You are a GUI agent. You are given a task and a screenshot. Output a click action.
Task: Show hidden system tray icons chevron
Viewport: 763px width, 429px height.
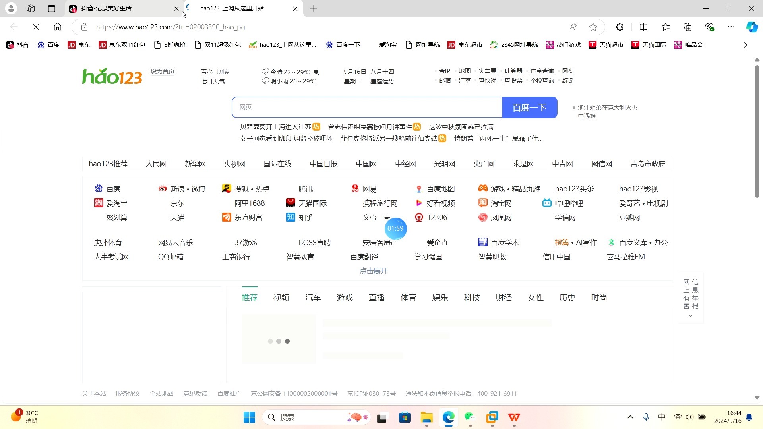[630, 417]
